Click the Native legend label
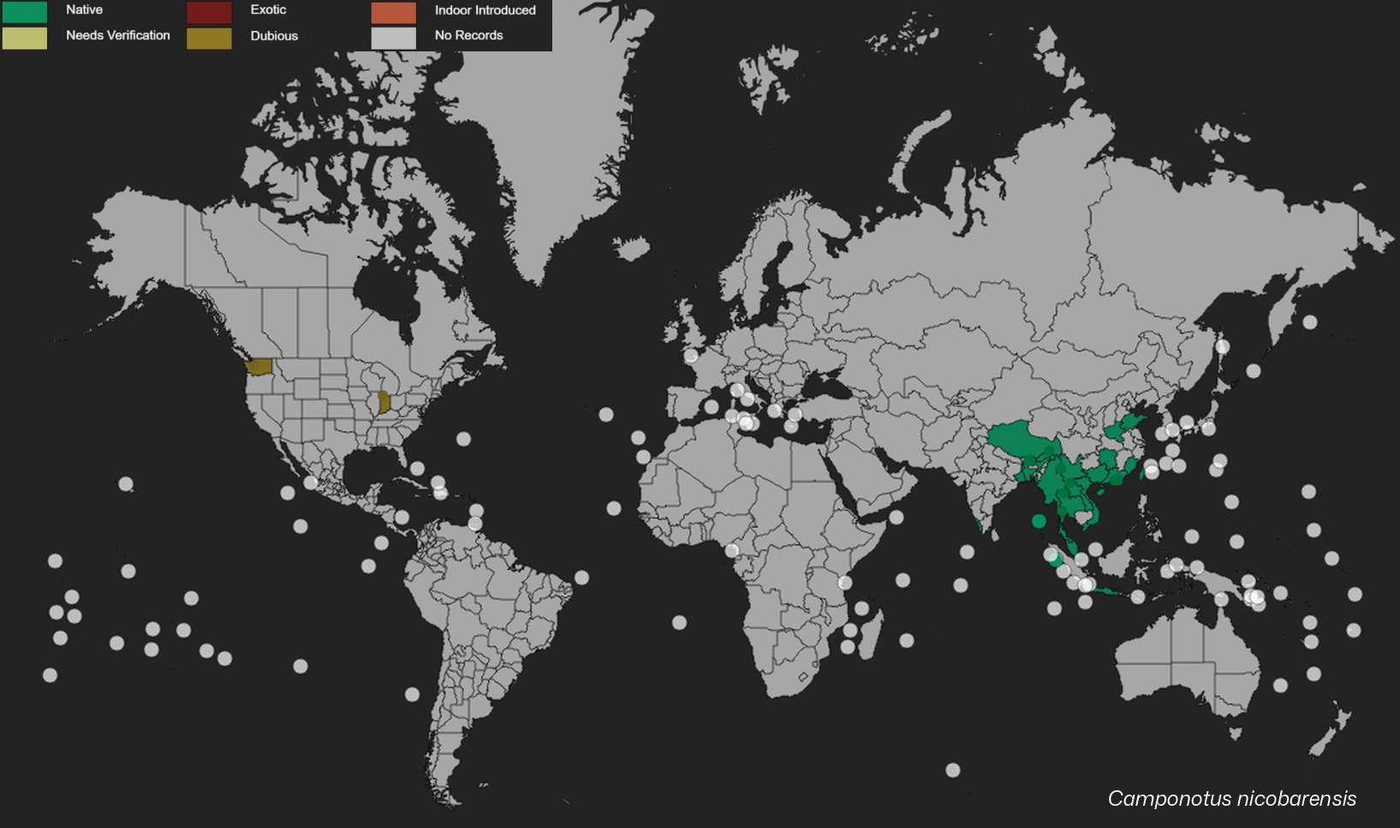 [x=84, y=10]
